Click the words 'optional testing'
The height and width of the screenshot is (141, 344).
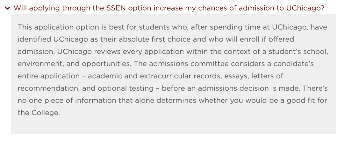pos(125,88)
